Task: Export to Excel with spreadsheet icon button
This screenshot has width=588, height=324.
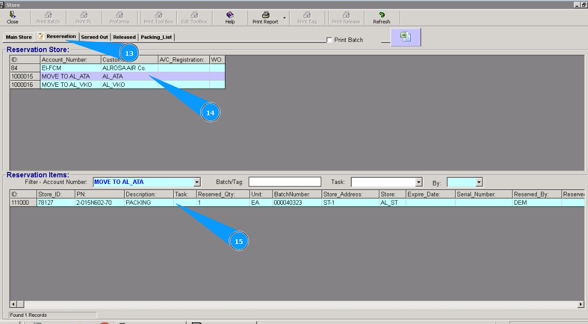Action: click(x=405, y=37)
